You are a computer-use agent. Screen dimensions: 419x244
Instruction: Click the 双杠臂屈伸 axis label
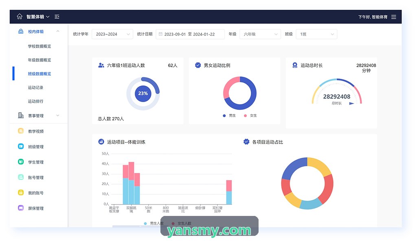click(x=217, y=209)
